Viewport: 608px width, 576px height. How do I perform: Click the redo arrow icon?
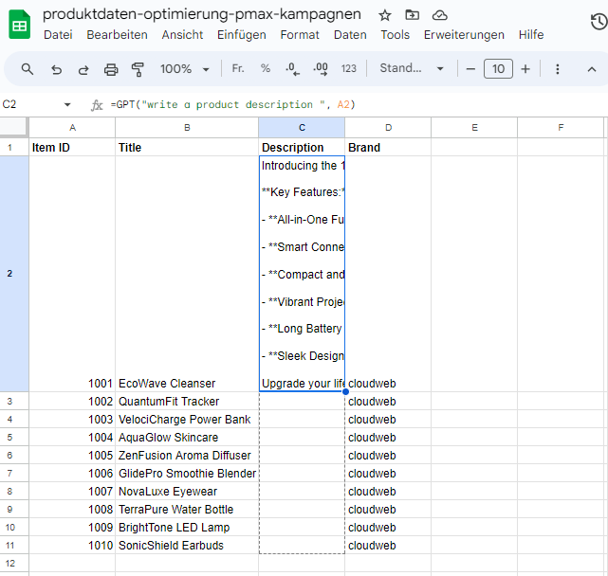(83, 69)
